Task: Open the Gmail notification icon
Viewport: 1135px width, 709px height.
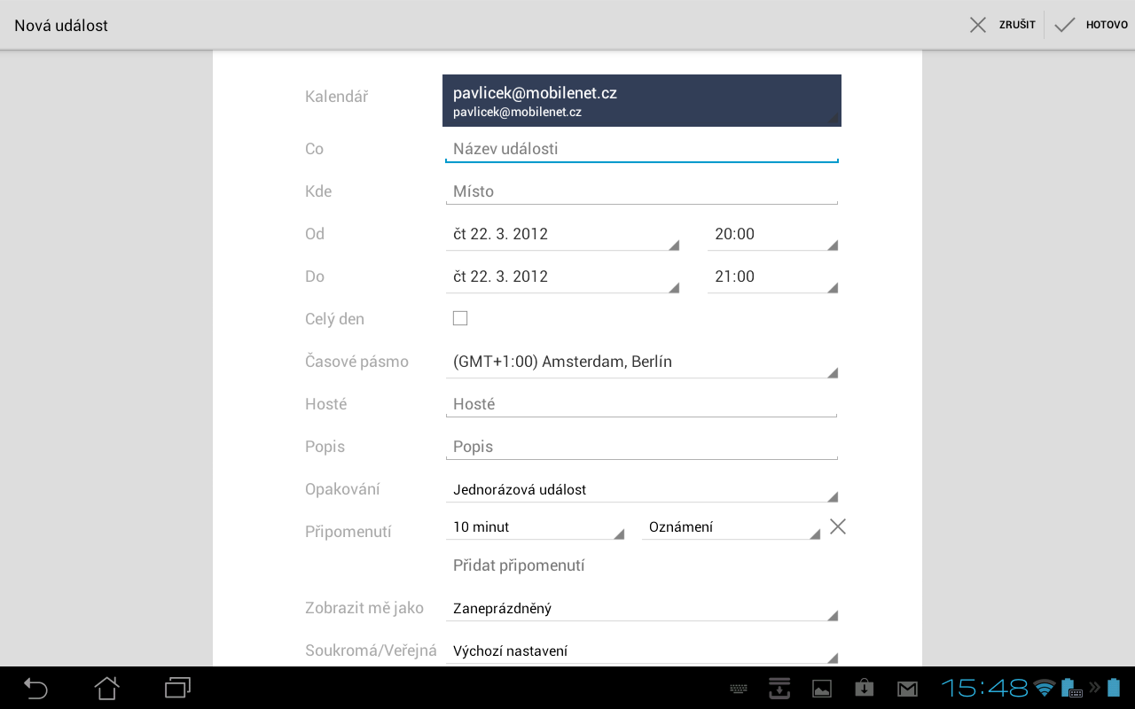Action: tap(906, 688)
